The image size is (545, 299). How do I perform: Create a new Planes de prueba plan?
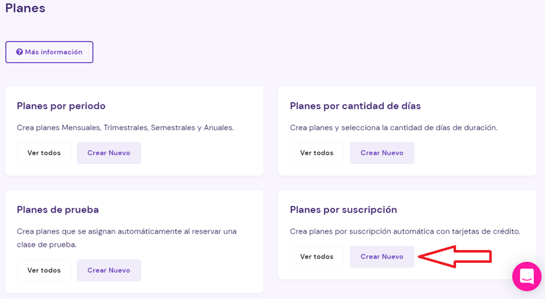point(109,270)
